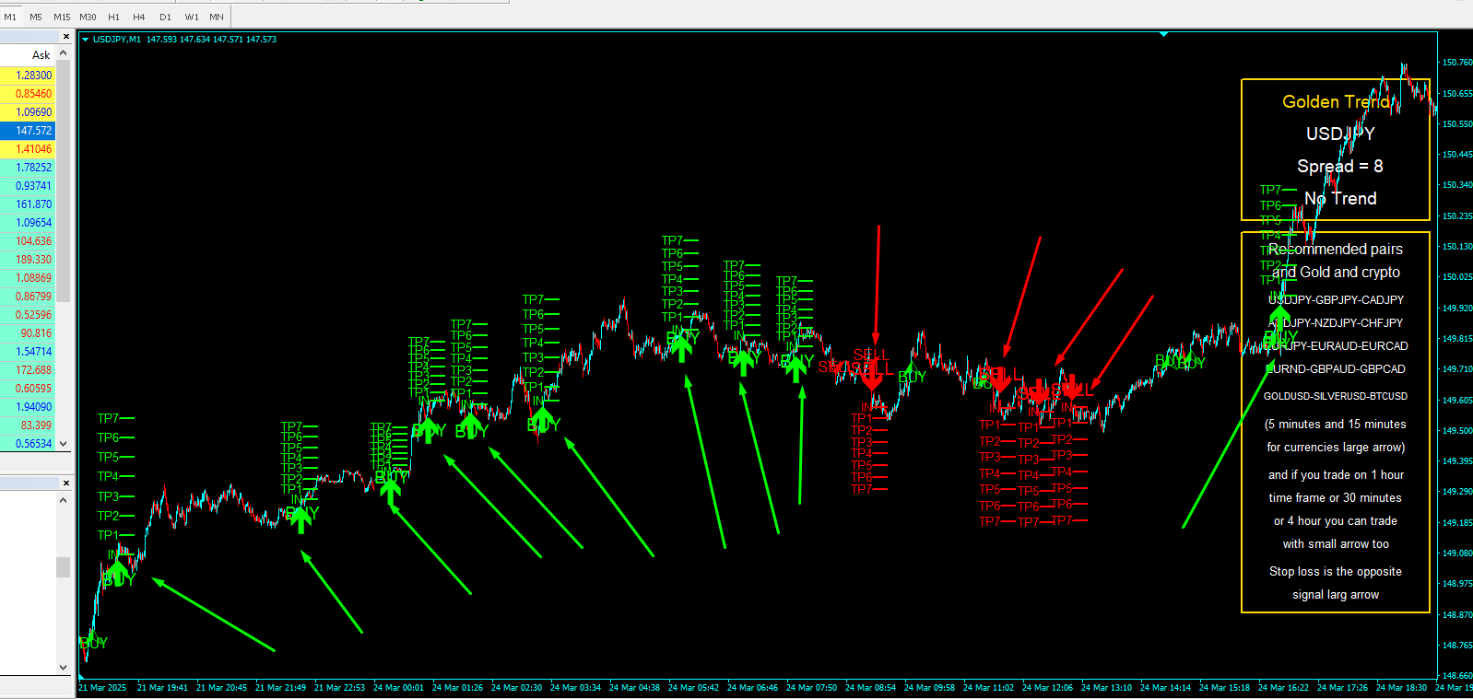1473x699 pixels.
Task: Select the 0.60595 ask price row
Action: 28,389
